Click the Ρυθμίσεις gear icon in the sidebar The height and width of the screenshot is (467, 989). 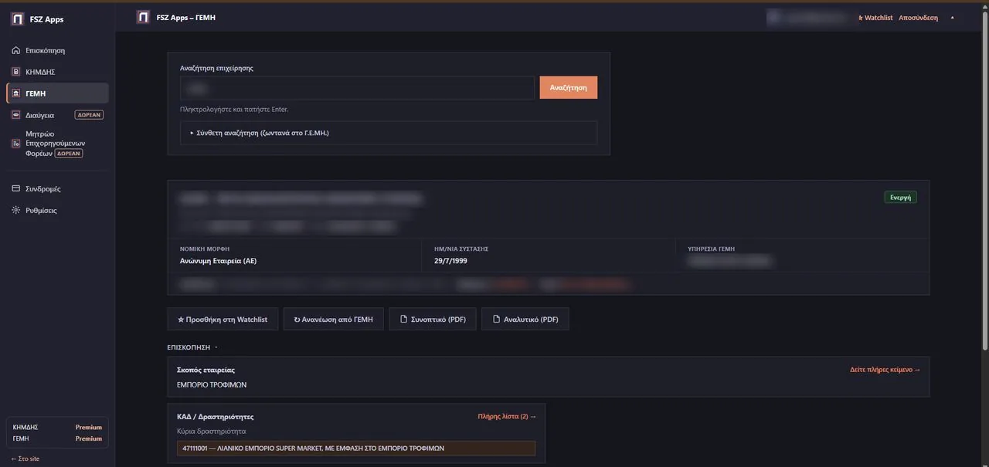(16, 210)
